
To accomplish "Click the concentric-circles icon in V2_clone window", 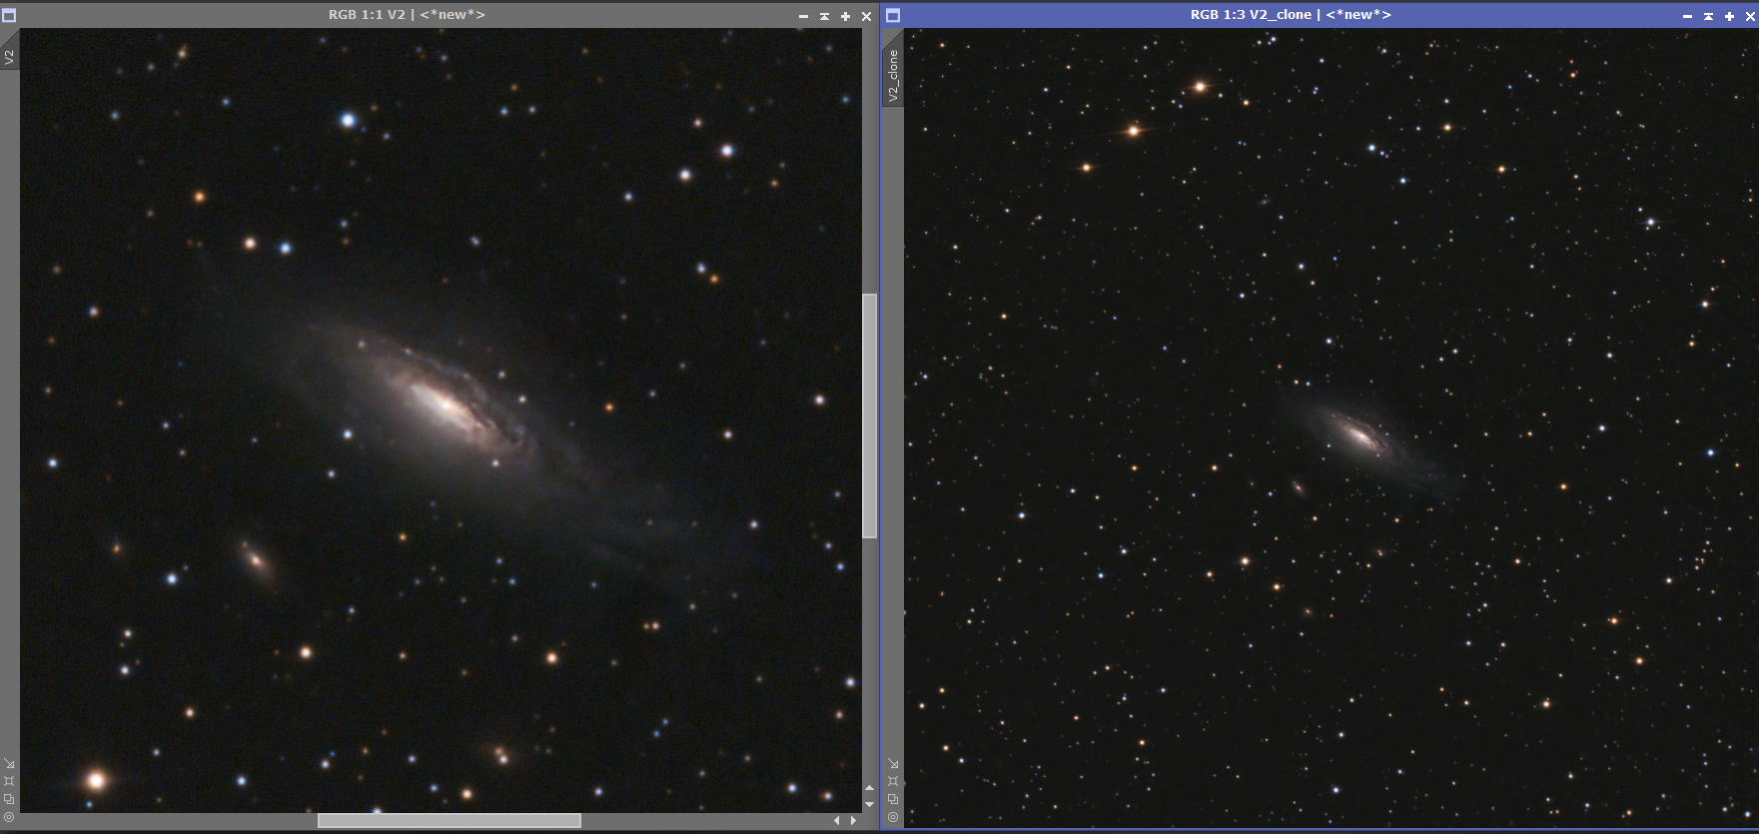I will pyautogui.click(x=893, y=817).
